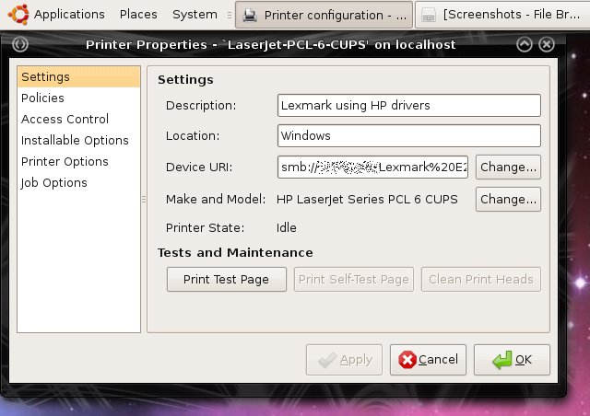Click the Cancel button

(428, 360)
